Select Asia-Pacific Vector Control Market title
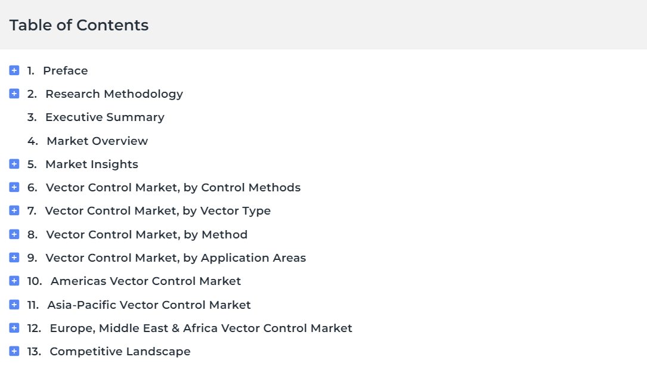The height and width of the screenshot is (369, 647). (x=149, y=305)
